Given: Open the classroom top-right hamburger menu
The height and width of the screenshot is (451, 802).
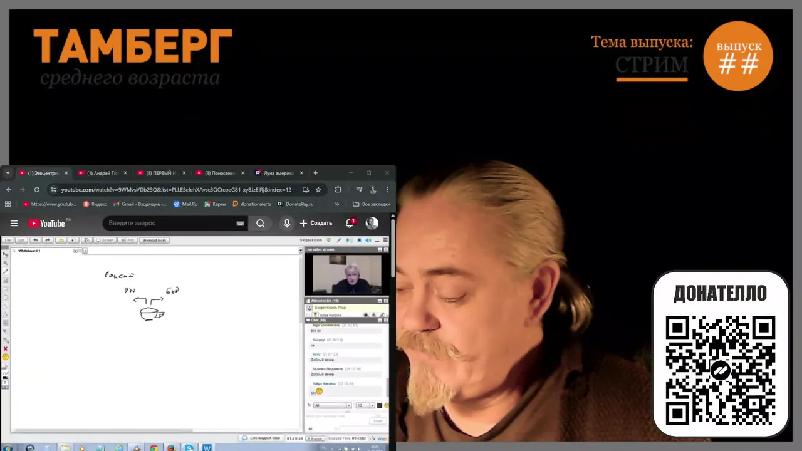Looking at the screenshot, I should pos(385,240).
